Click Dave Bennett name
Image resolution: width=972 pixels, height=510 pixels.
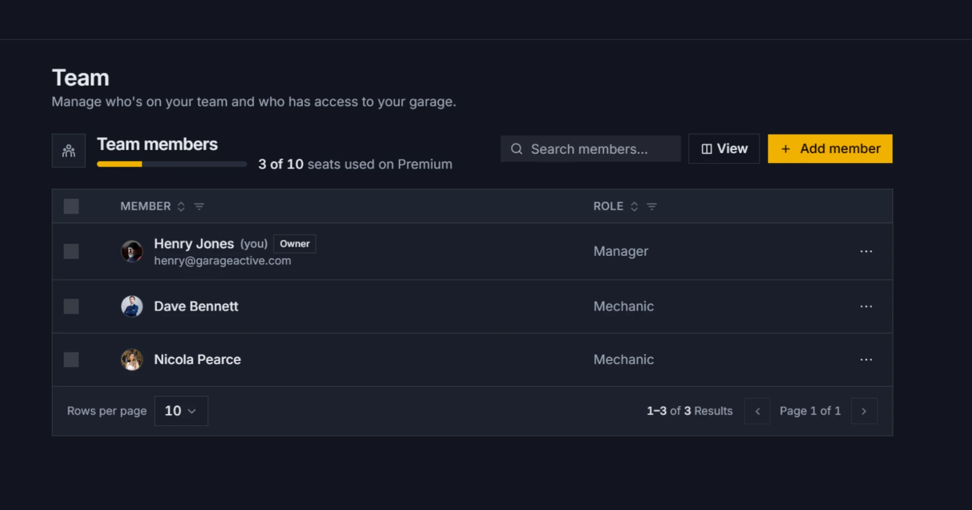(196, 307)
